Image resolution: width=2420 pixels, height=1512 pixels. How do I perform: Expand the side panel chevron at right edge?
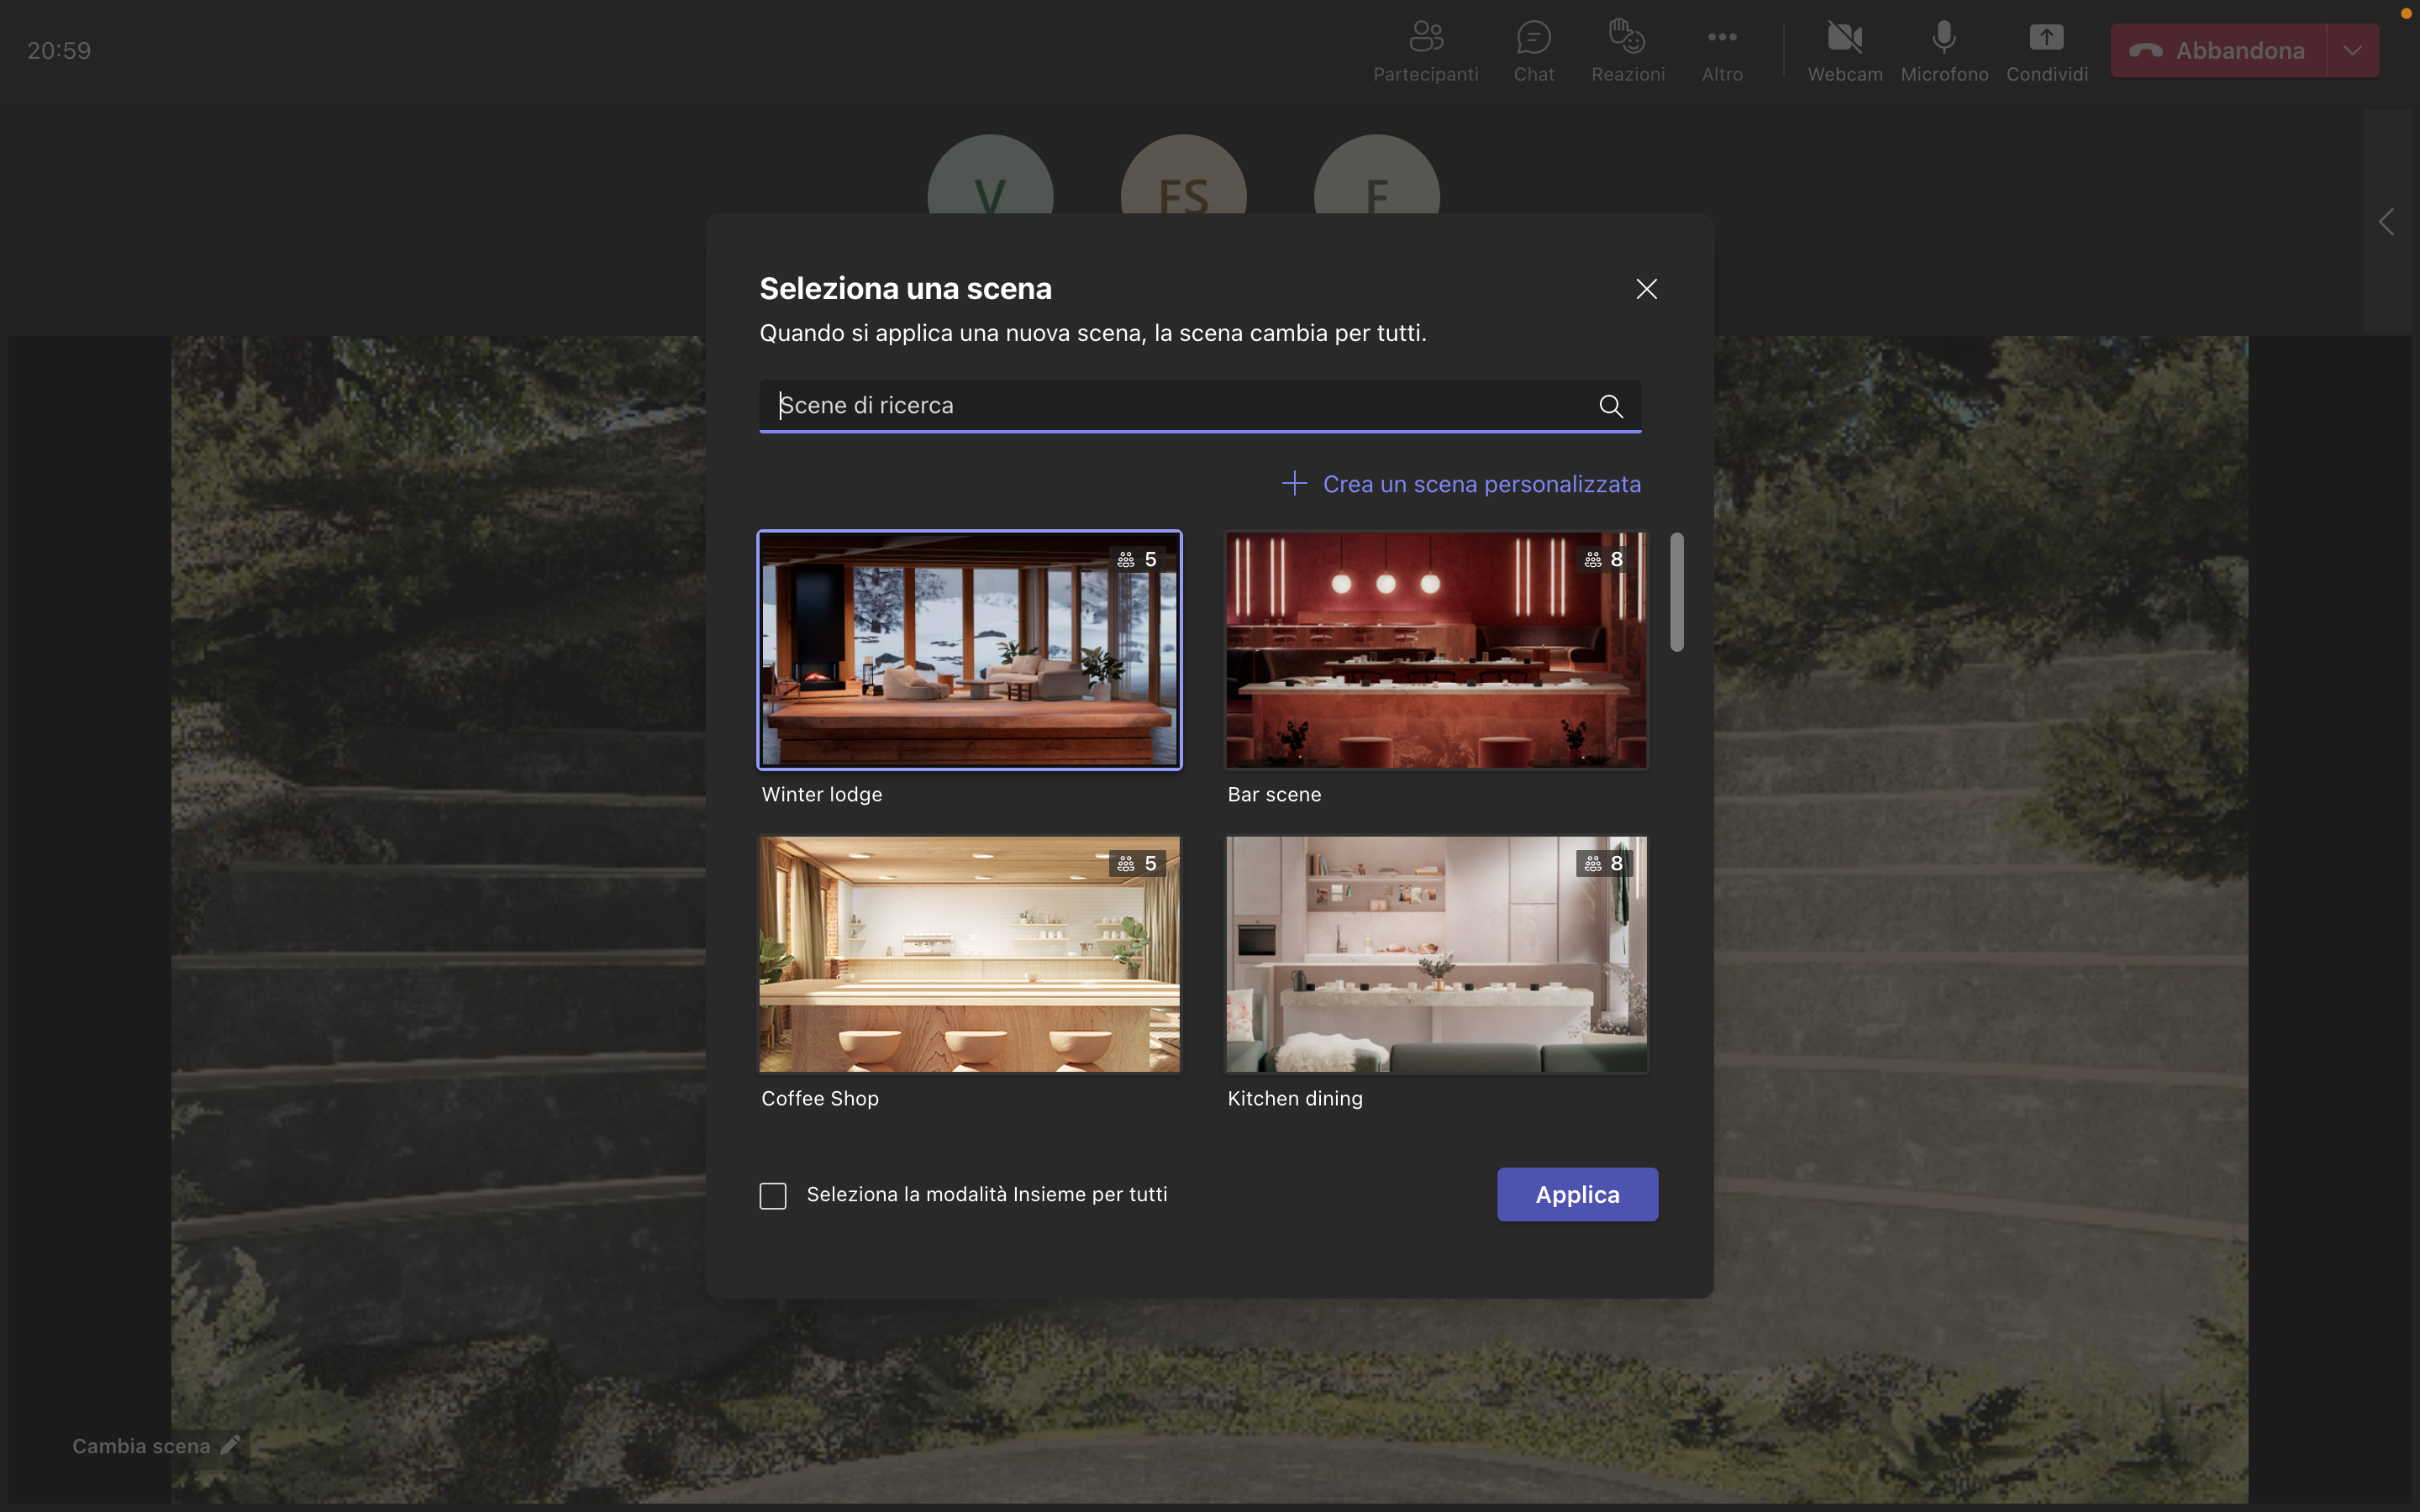(2387, 222)
